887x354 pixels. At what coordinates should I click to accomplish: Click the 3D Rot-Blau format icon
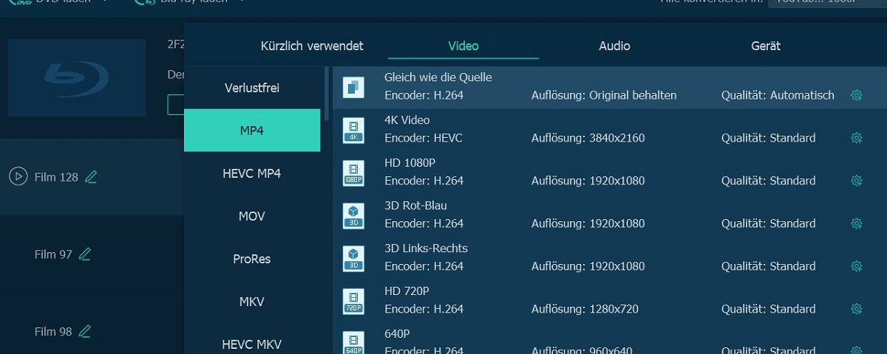click(x=353, y=215)
